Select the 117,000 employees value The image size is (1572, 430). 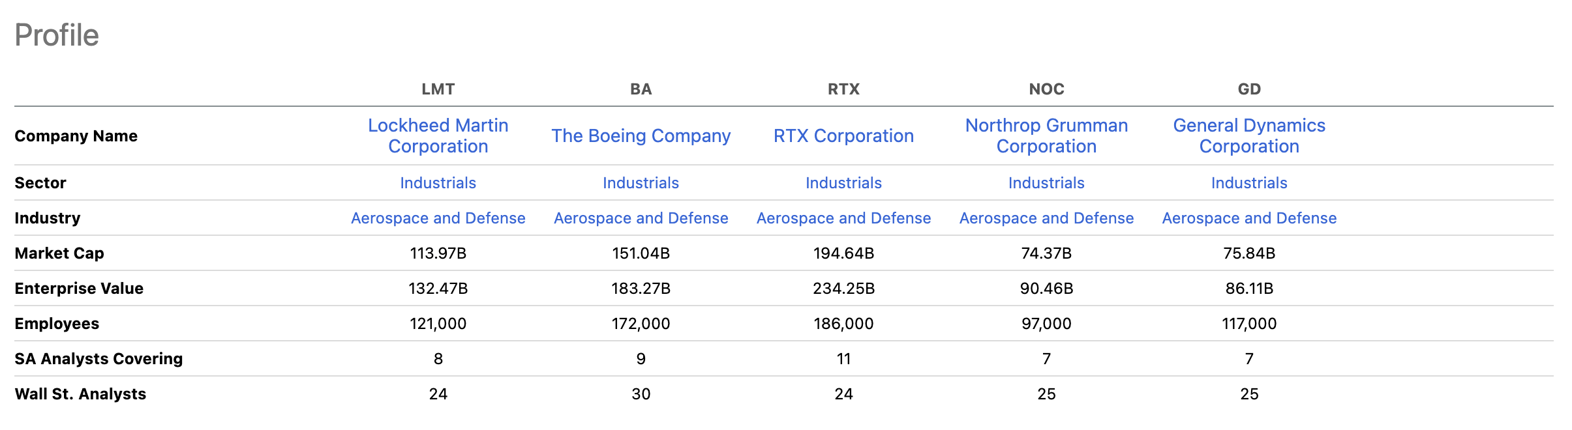[x=1250, y=324]
